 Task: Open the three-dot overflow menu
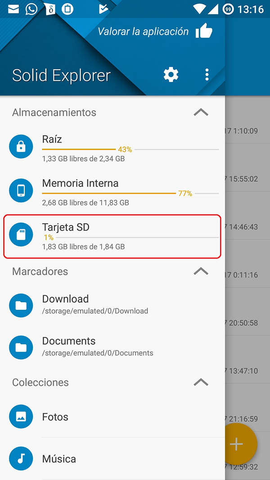(x=207, y=74)
